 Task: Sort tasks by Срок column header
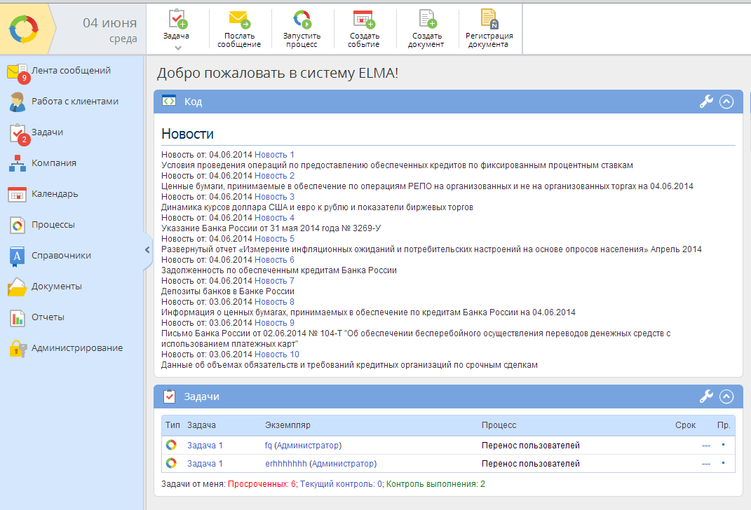[x=685, y=425]
